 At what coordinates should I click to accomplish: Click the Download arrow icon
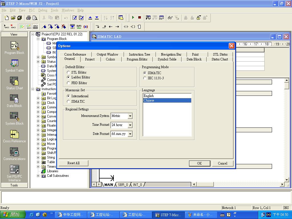[x=97, y=18]
